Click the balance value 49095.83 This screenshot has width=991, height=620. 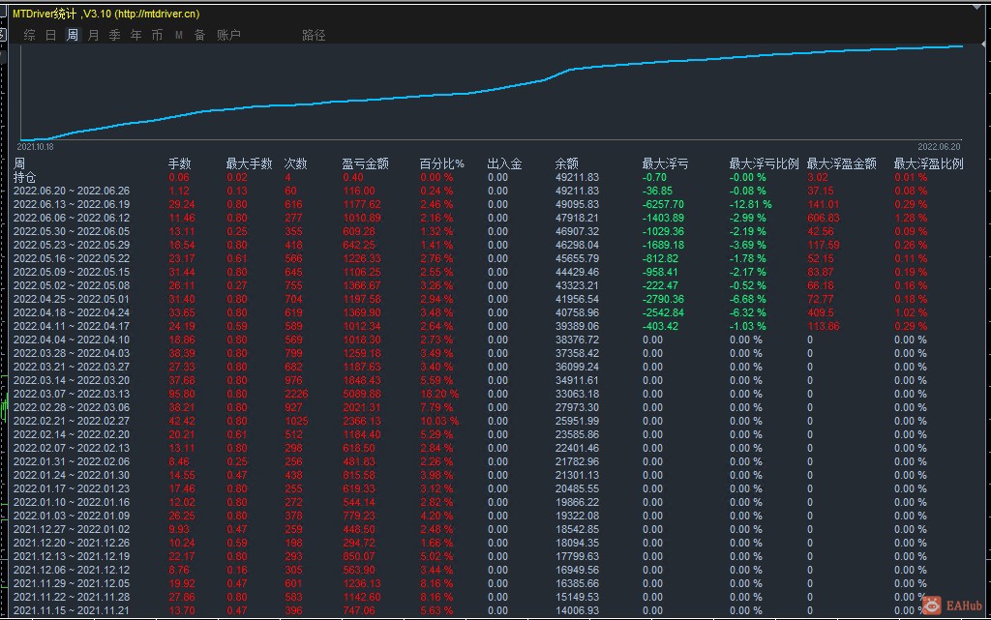577,204
